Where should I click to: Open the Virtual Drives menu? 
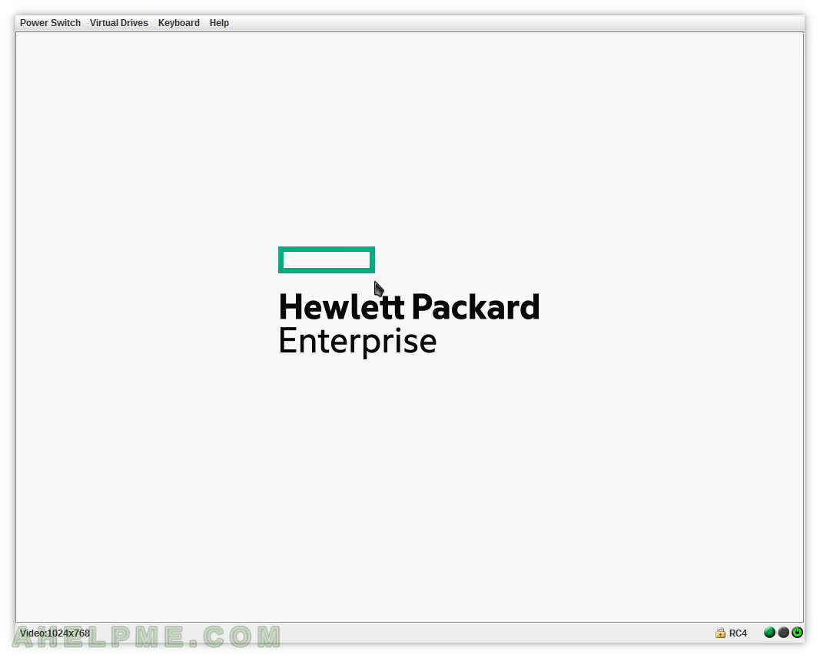pos(118,23)
